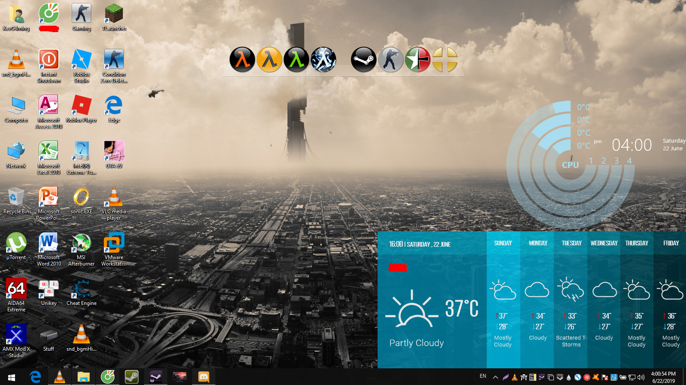Open the Computer desktop icon
Viewport: 686px width, 385px height.
click(16, 109)
